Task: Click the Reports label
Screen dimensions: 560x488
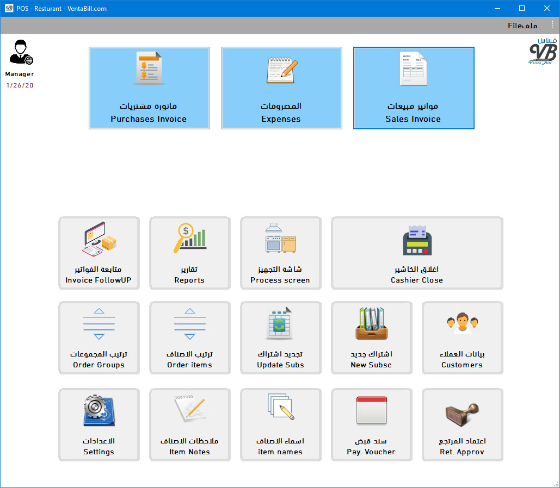Action: pos(189,280)
